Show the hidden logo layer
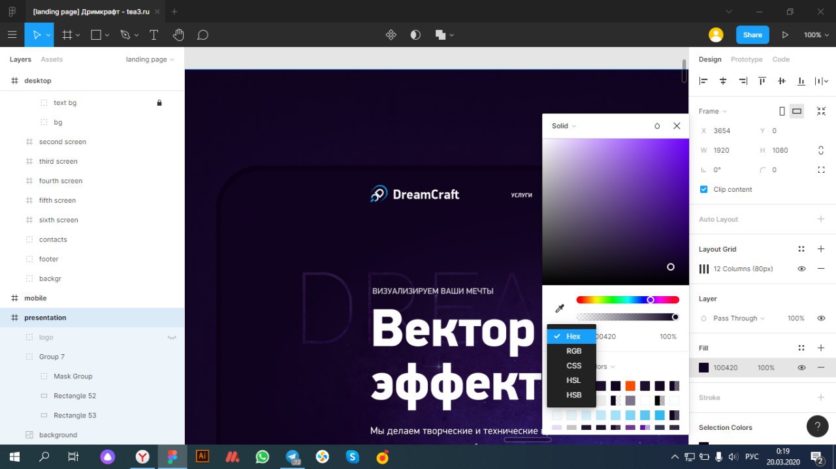Viewport: 836px width, 469px height. 172,337
